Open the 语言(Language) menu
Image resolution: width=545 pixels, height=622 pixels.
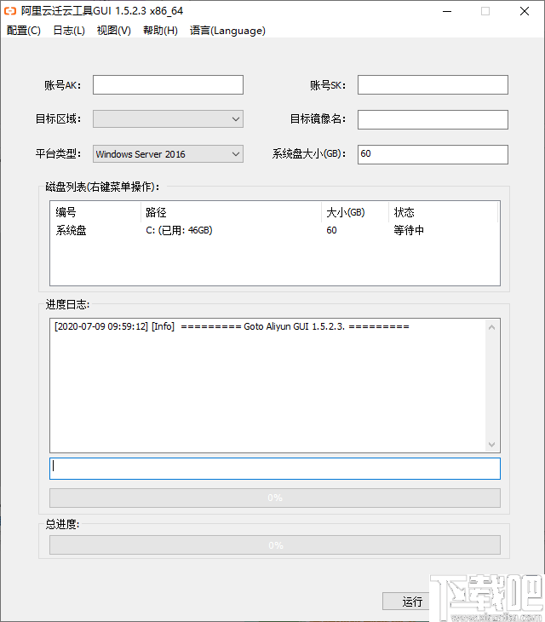[227, 31]
